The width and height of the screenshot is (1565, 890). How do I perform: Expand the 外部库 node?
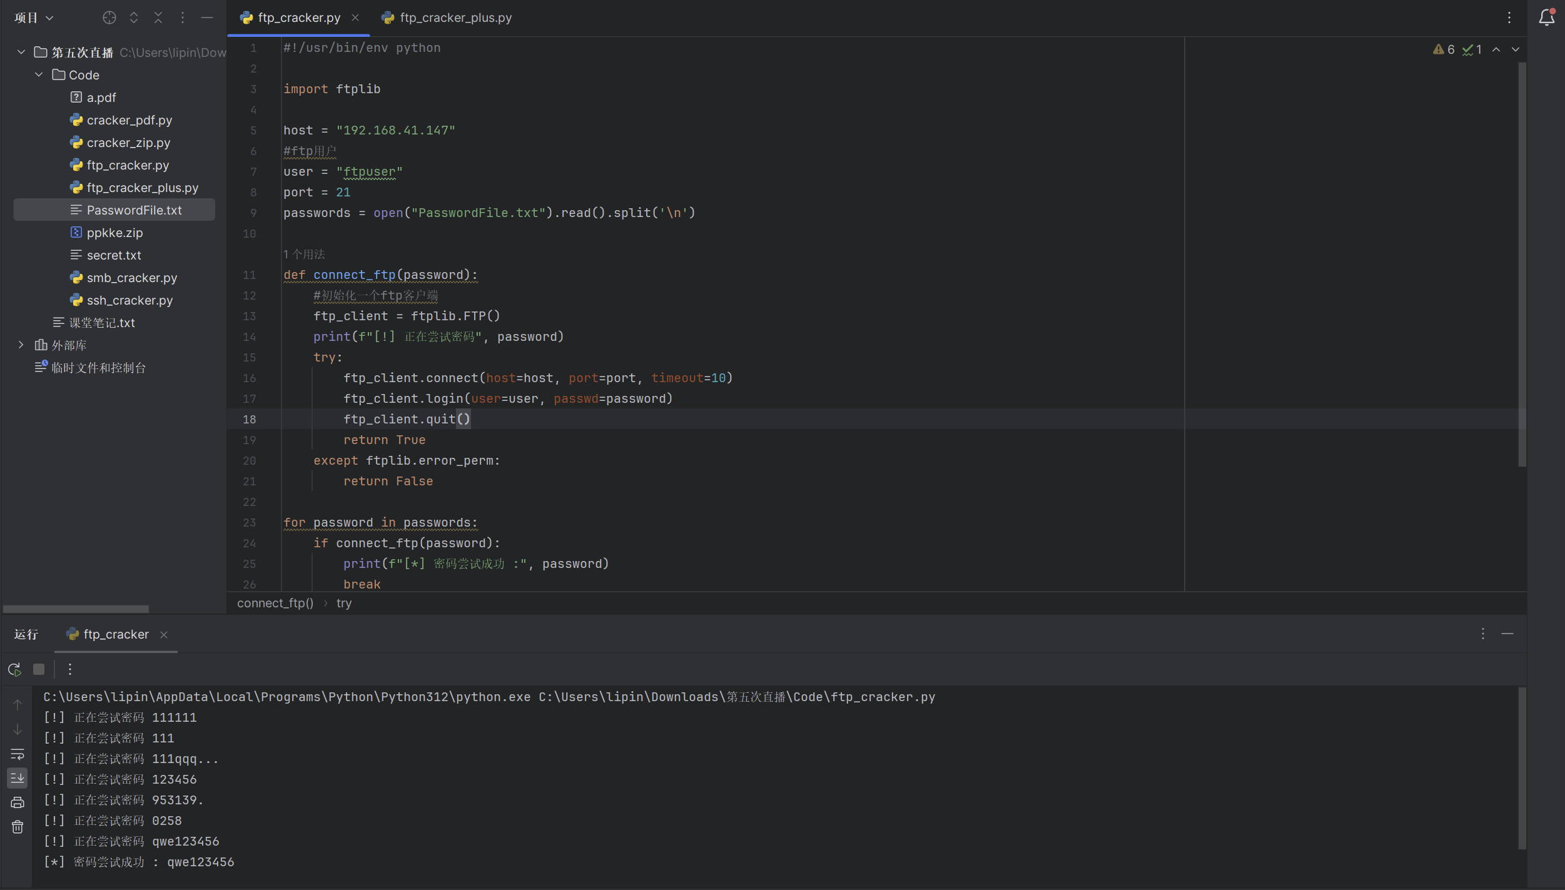(x=21, y=345)
